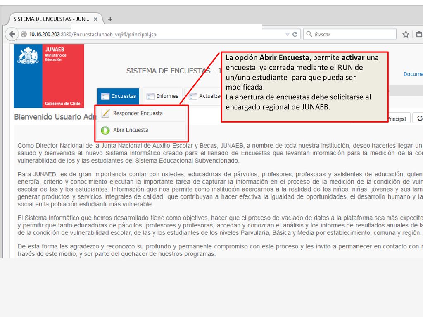Screen dimensions: 423x317
Task: Click the address bar URL
Action: pyautogui.click(x=93, y=35)
